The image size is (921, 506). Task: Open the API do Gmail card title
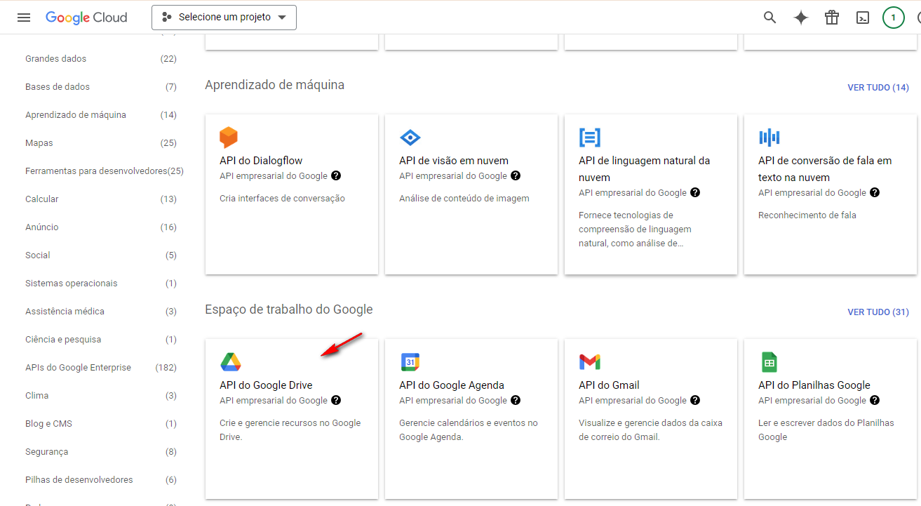point(609,385)
